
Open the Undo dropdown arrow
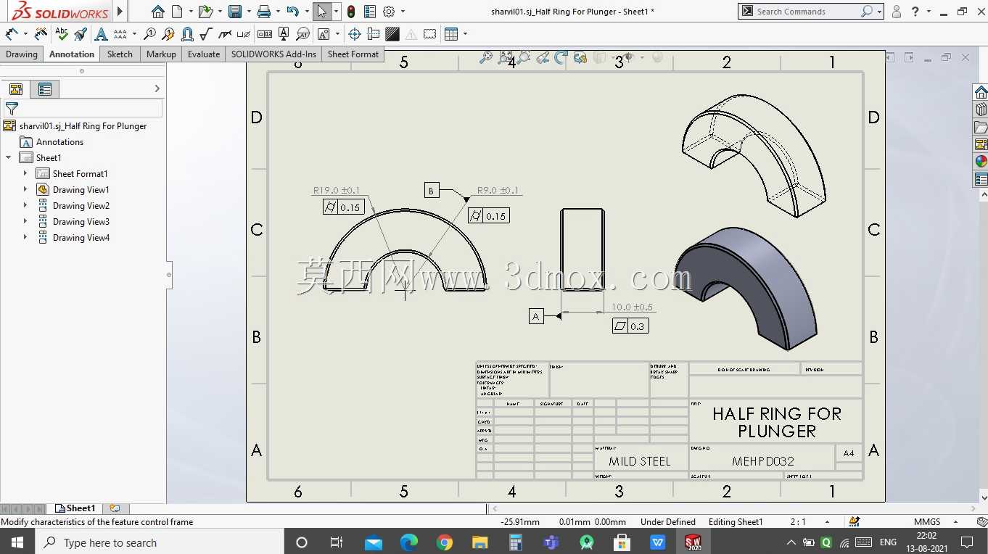tap(305, 11)
